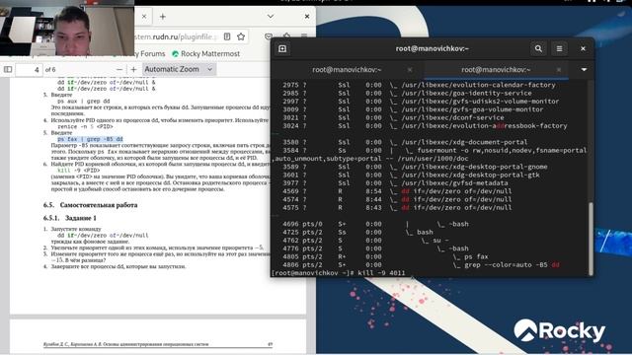Click the PDF page number field

[x=29, y=70]
